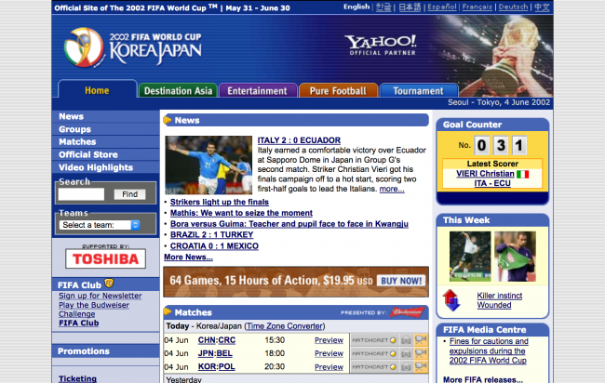605x383 pixels.
Task: Open video camera icon in CHN:CRC row
Action: [421, 340]
